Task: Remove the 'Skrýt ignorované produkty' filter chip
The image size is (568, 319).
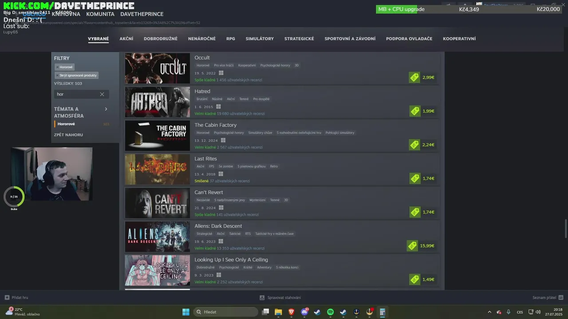Action: (76, 75)
